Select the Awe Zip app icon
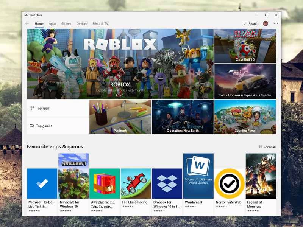303x227 pixels. click(x=105, y=183)
